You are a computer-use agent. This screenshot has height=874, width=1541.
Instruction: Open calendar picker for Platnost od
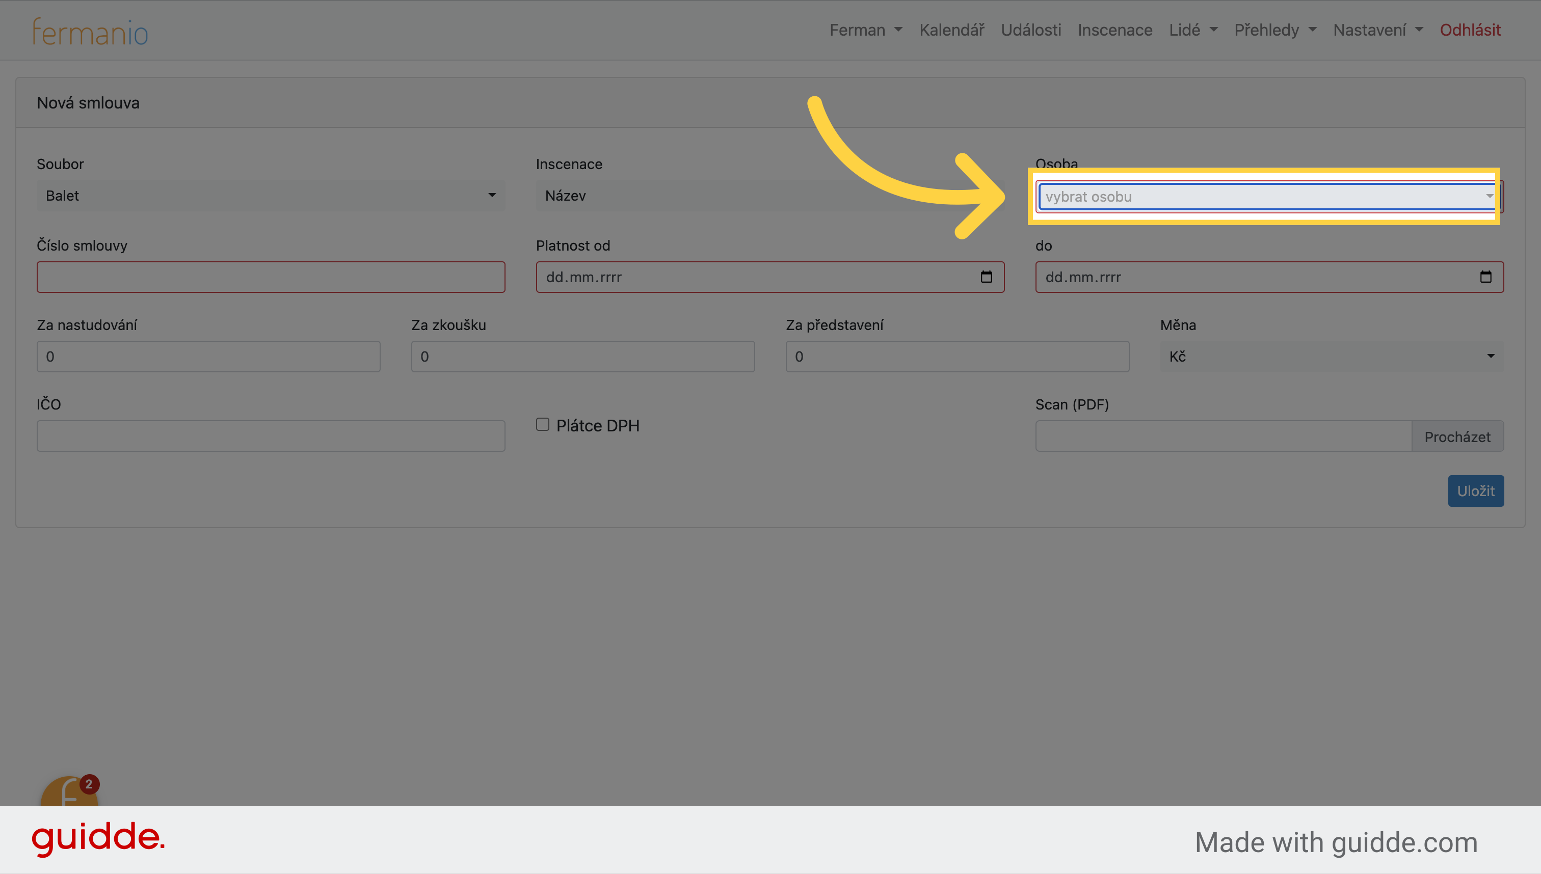coord(986,277)
